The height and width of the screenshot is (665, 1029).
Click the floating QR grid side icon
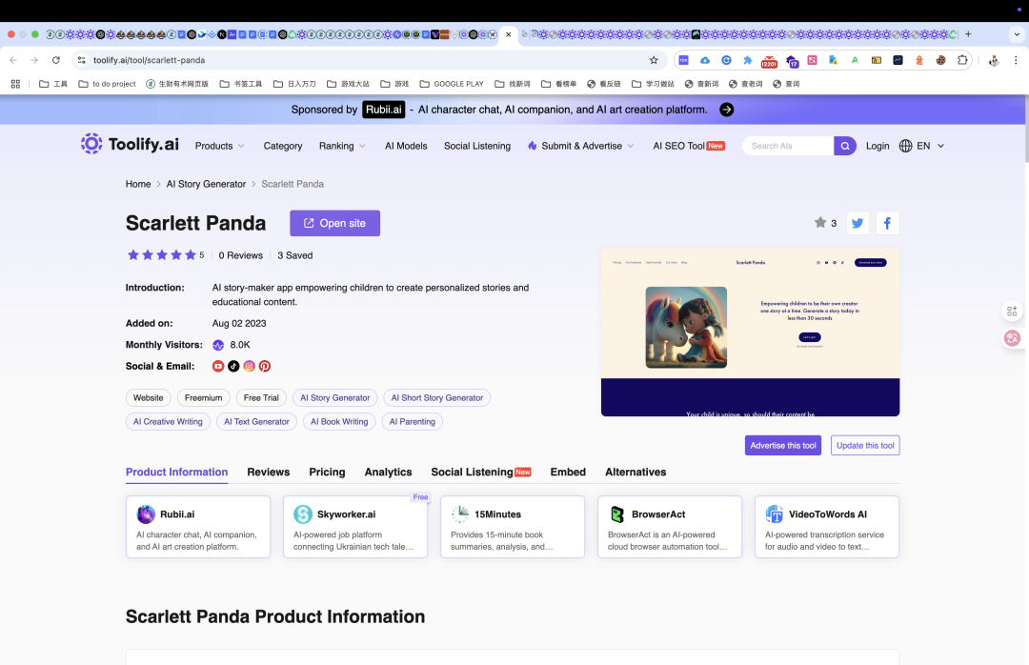coord(1012,312)
